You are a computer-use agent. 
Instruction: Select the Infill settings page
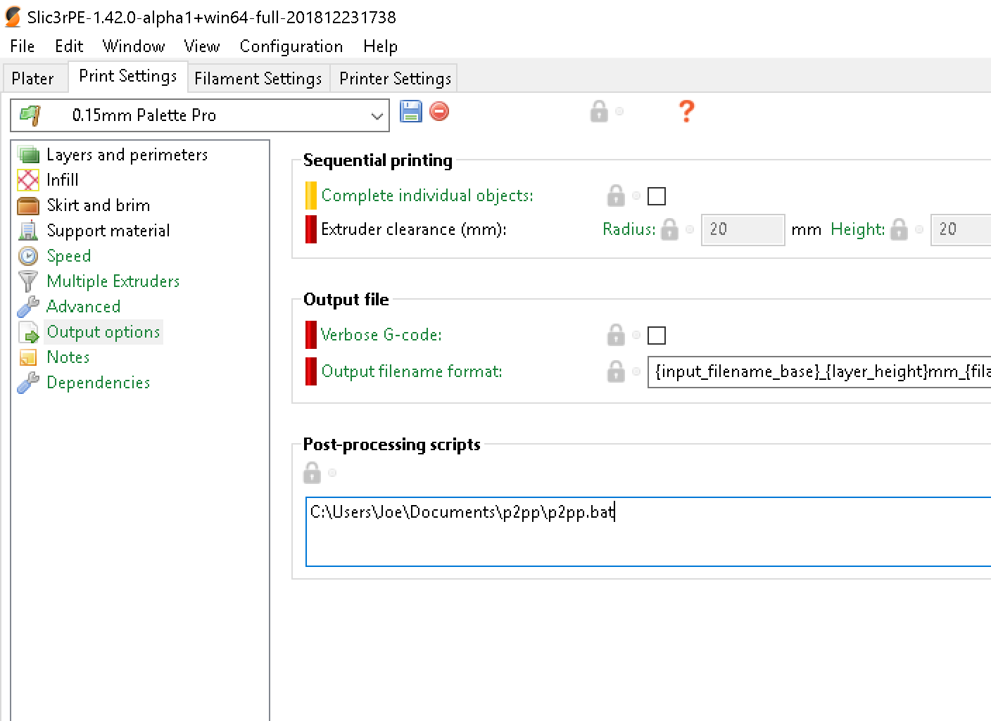tap(63, 180)
